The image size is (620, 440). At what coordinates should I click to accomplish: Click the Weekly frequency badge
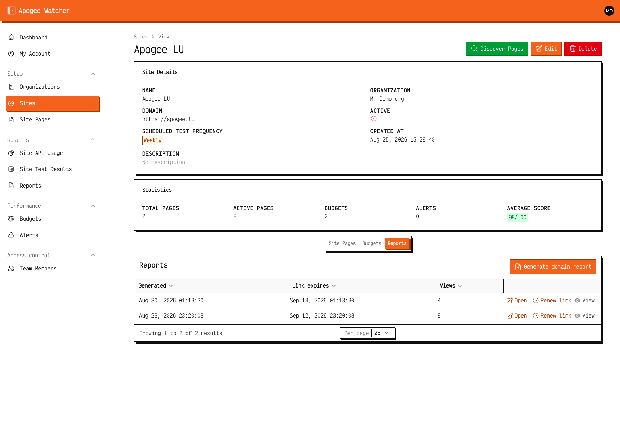pyautogui.click(x=152, y=140)
